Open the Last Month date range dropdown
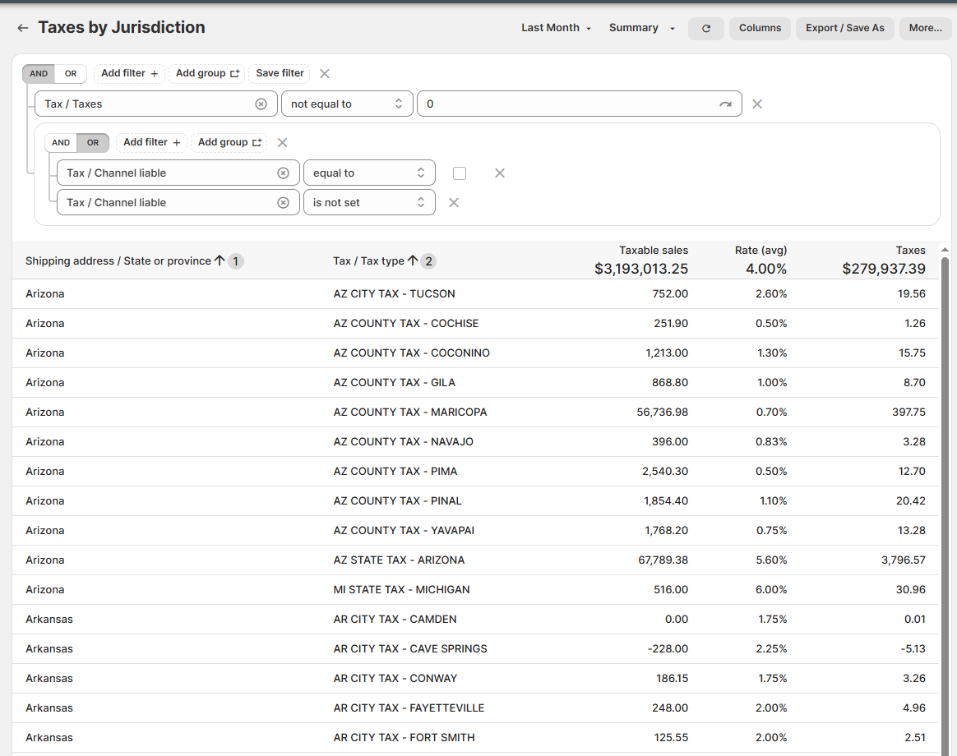The image size is (957, 756). pos(556,28)
